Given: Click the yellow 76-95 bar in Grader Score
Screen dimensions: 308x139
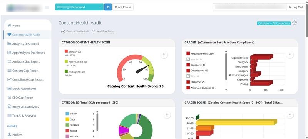Looking at the screenshot, I should (237, 122).
